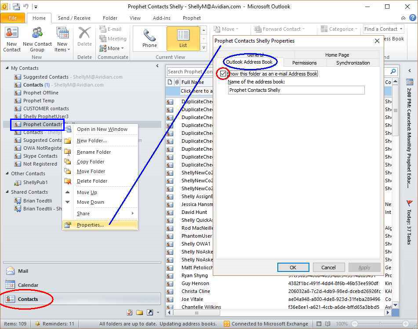Click the 'Name of the address book' field
Viewport: 418px width, 329px height.
click(296, 90)
